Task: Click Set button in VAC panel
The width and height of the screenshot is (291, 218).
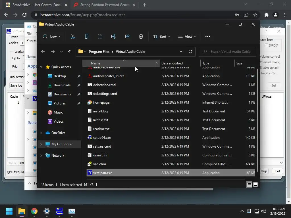Action: [274, 85]
